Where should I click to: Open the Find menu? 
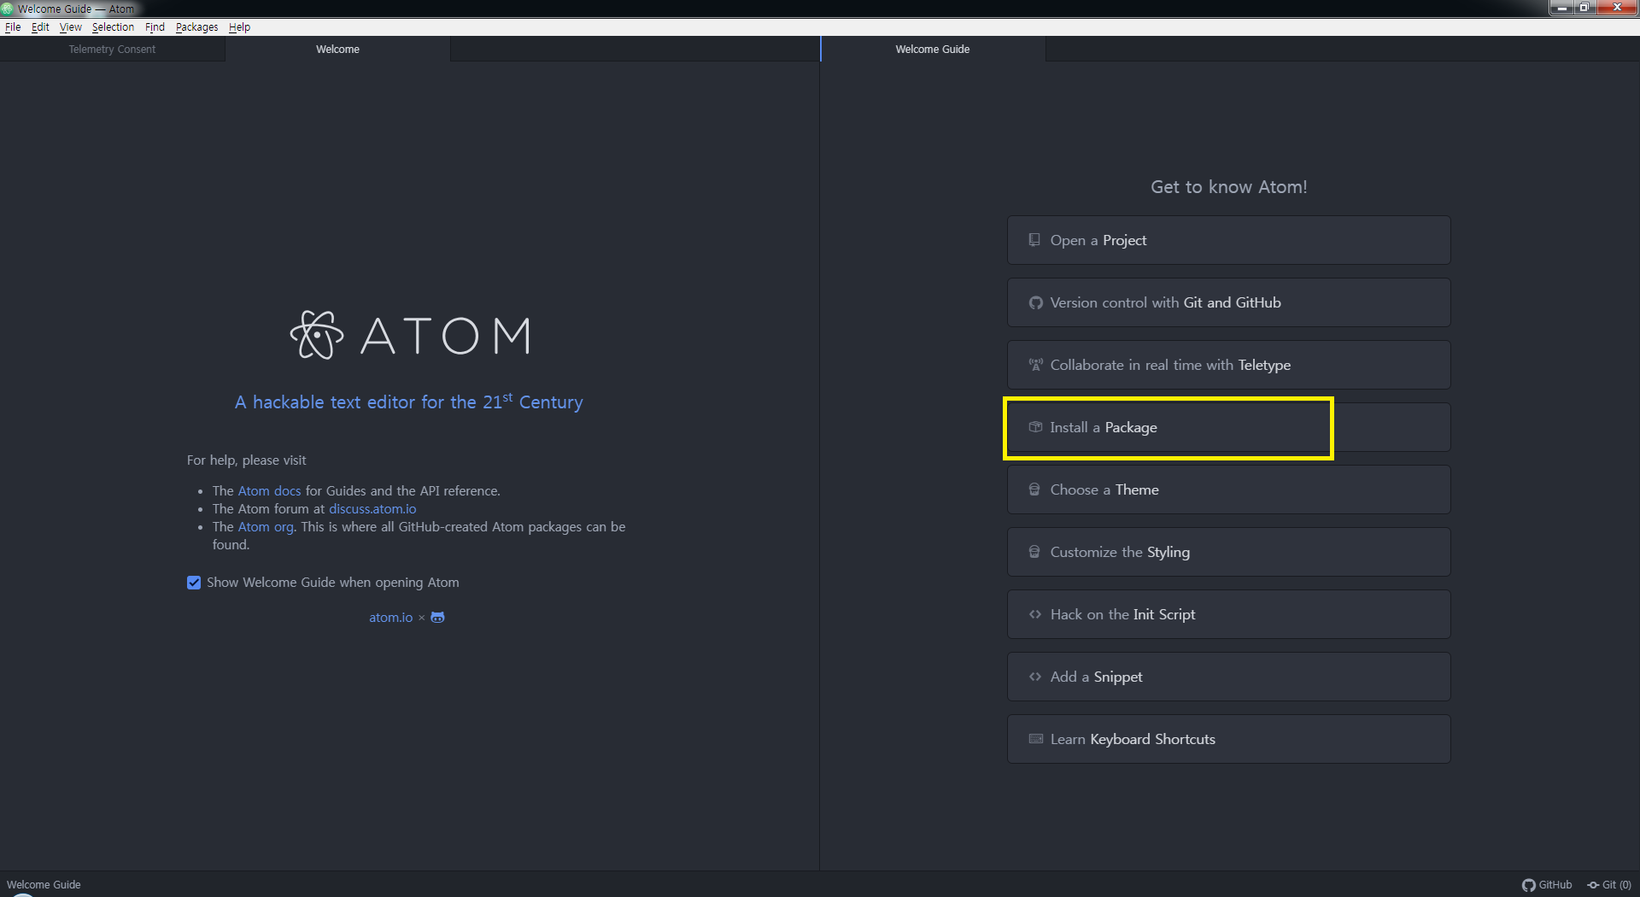tap(155, 27)
